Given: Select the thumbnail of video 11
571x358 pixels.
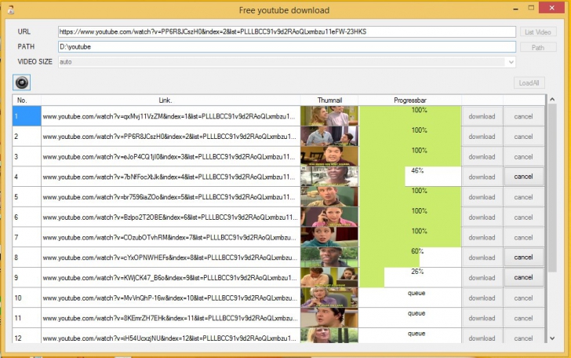Looking at the screenshot, I should click(329, 318).
